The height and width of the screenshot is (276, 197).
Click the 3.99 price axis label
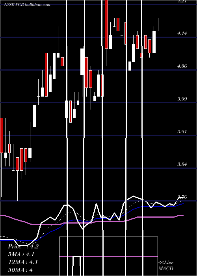(182, 99)
